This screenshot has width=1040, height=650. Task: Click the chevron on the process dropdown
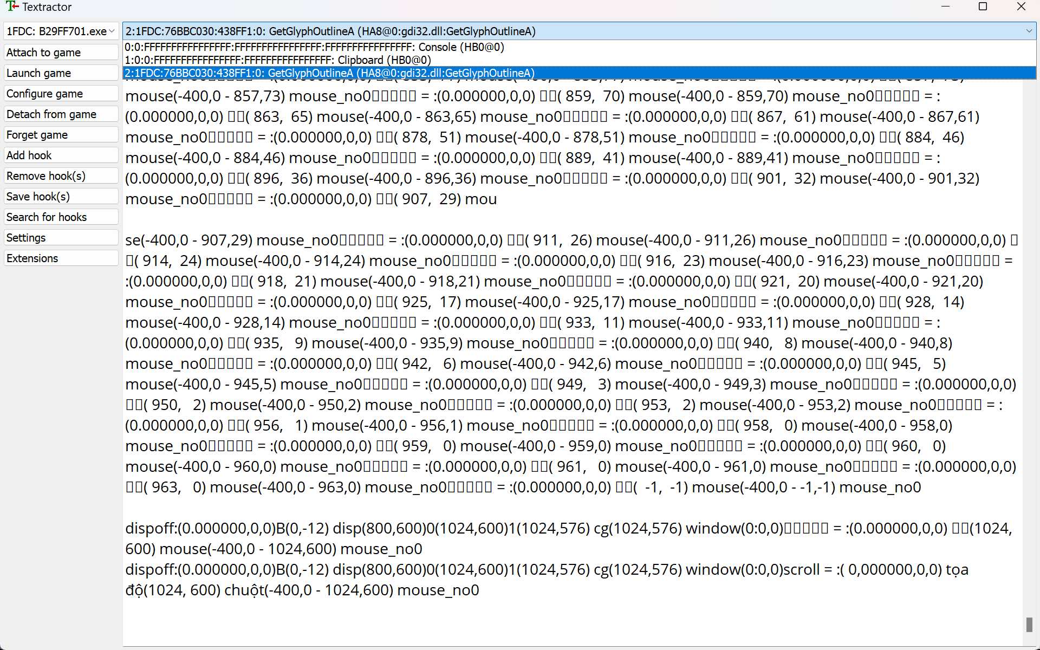[112, 31]
